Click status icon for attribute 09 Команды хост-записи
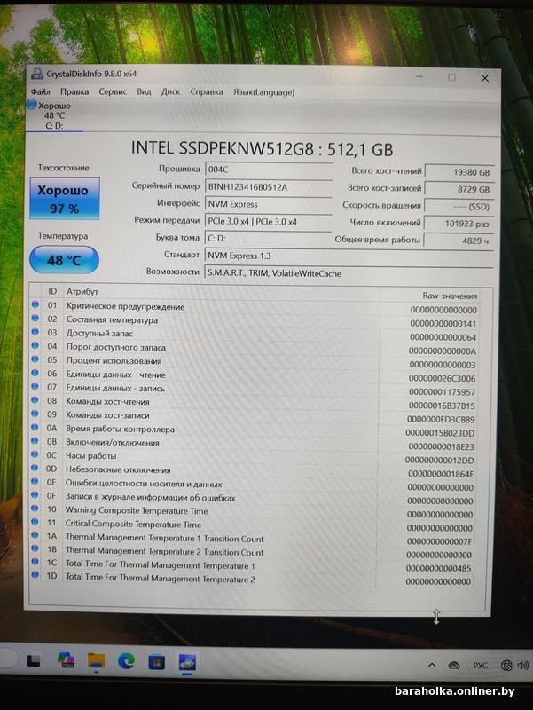Screen dimensions: 533x710 pyautogui.click(x=35, y=414)
